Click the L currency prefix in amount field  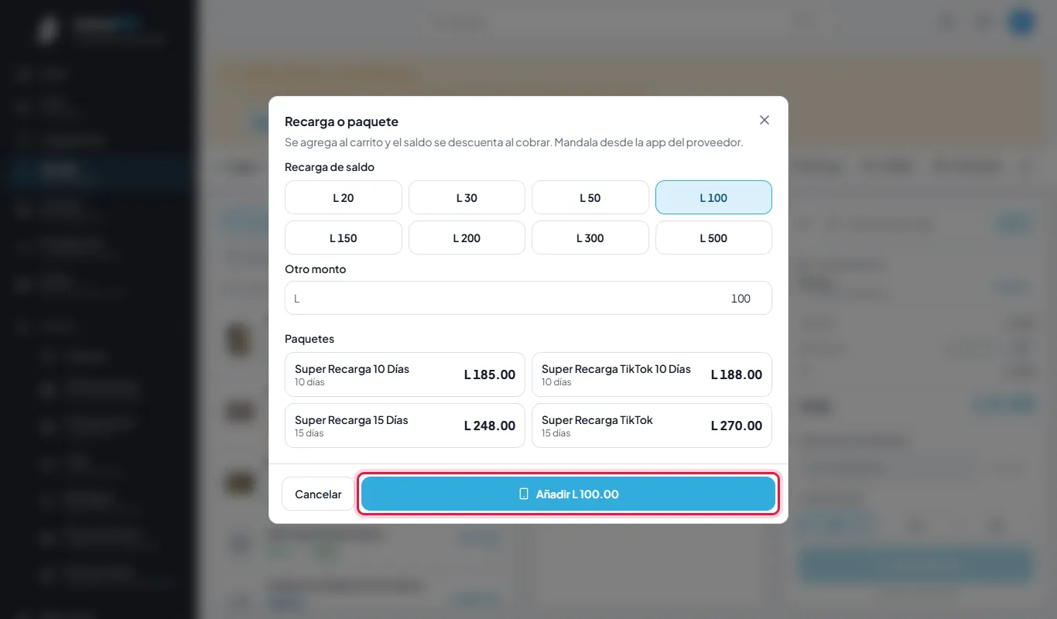coord(296,298)
